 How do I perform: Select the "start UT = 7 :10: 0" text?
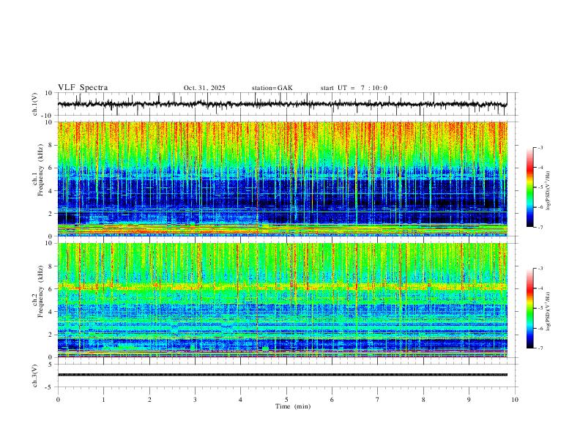tap(354, 88)
